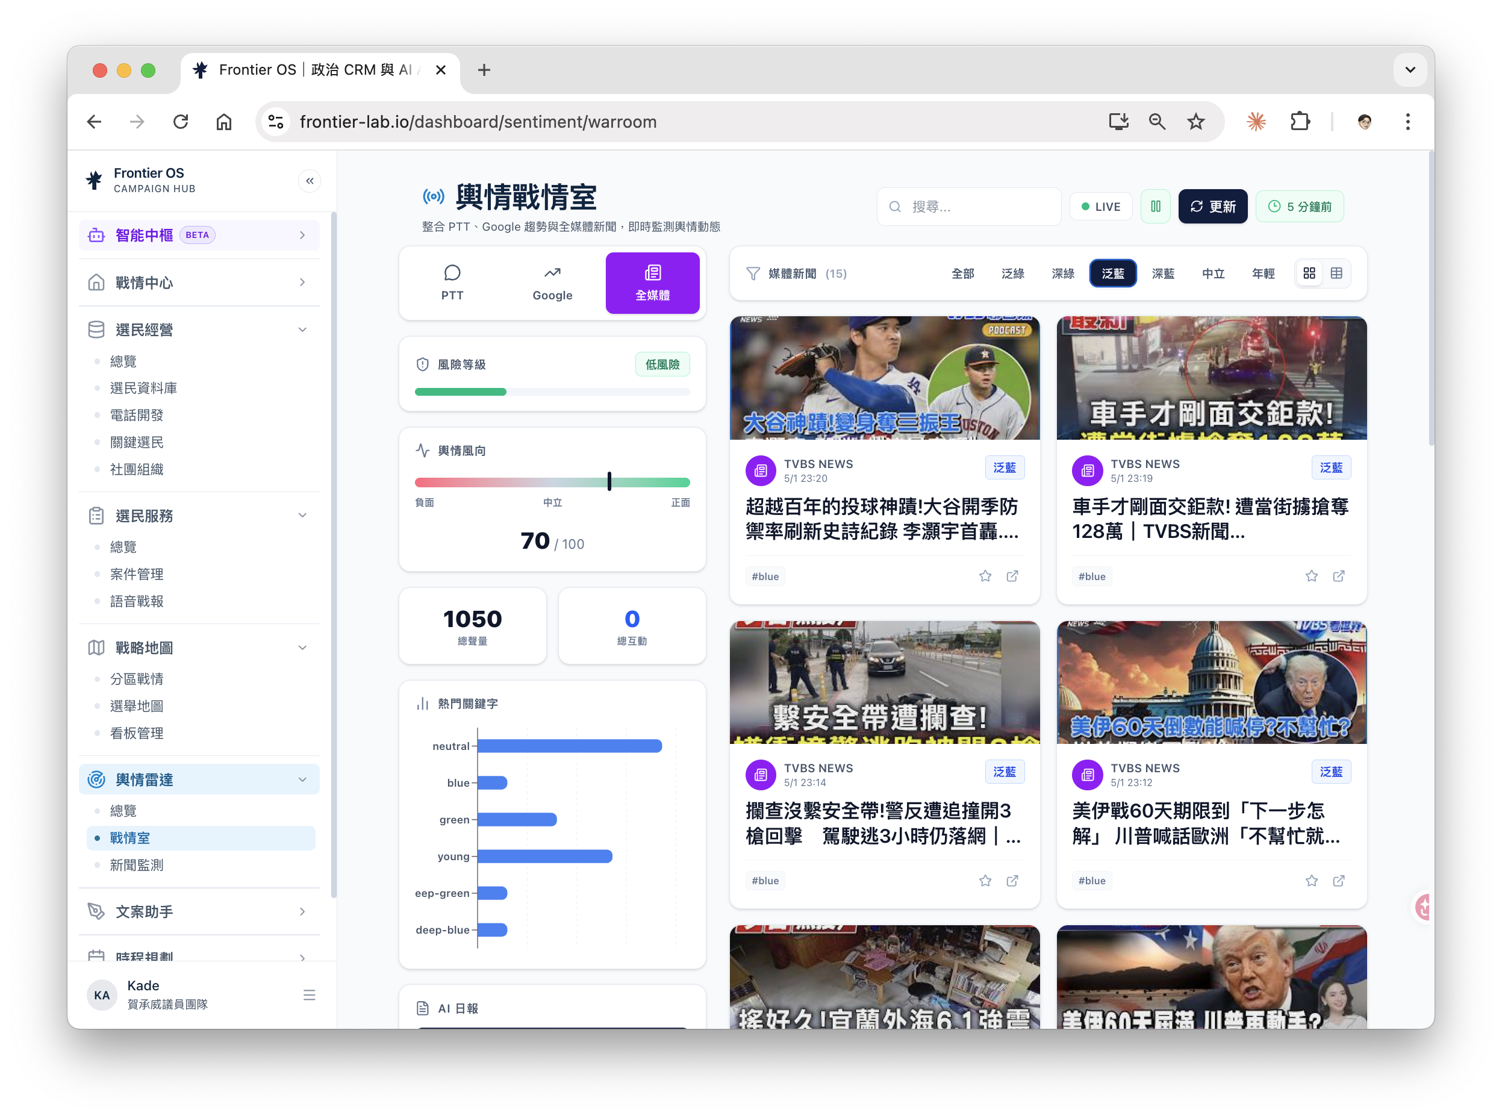The height and width of the screenshot is (1118, 1502).
Task: Switch to grid view layout icon
Action: [x=1309, y=273]
